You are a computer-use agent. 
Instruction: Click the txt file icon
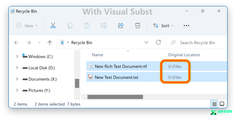coord(90,77)
